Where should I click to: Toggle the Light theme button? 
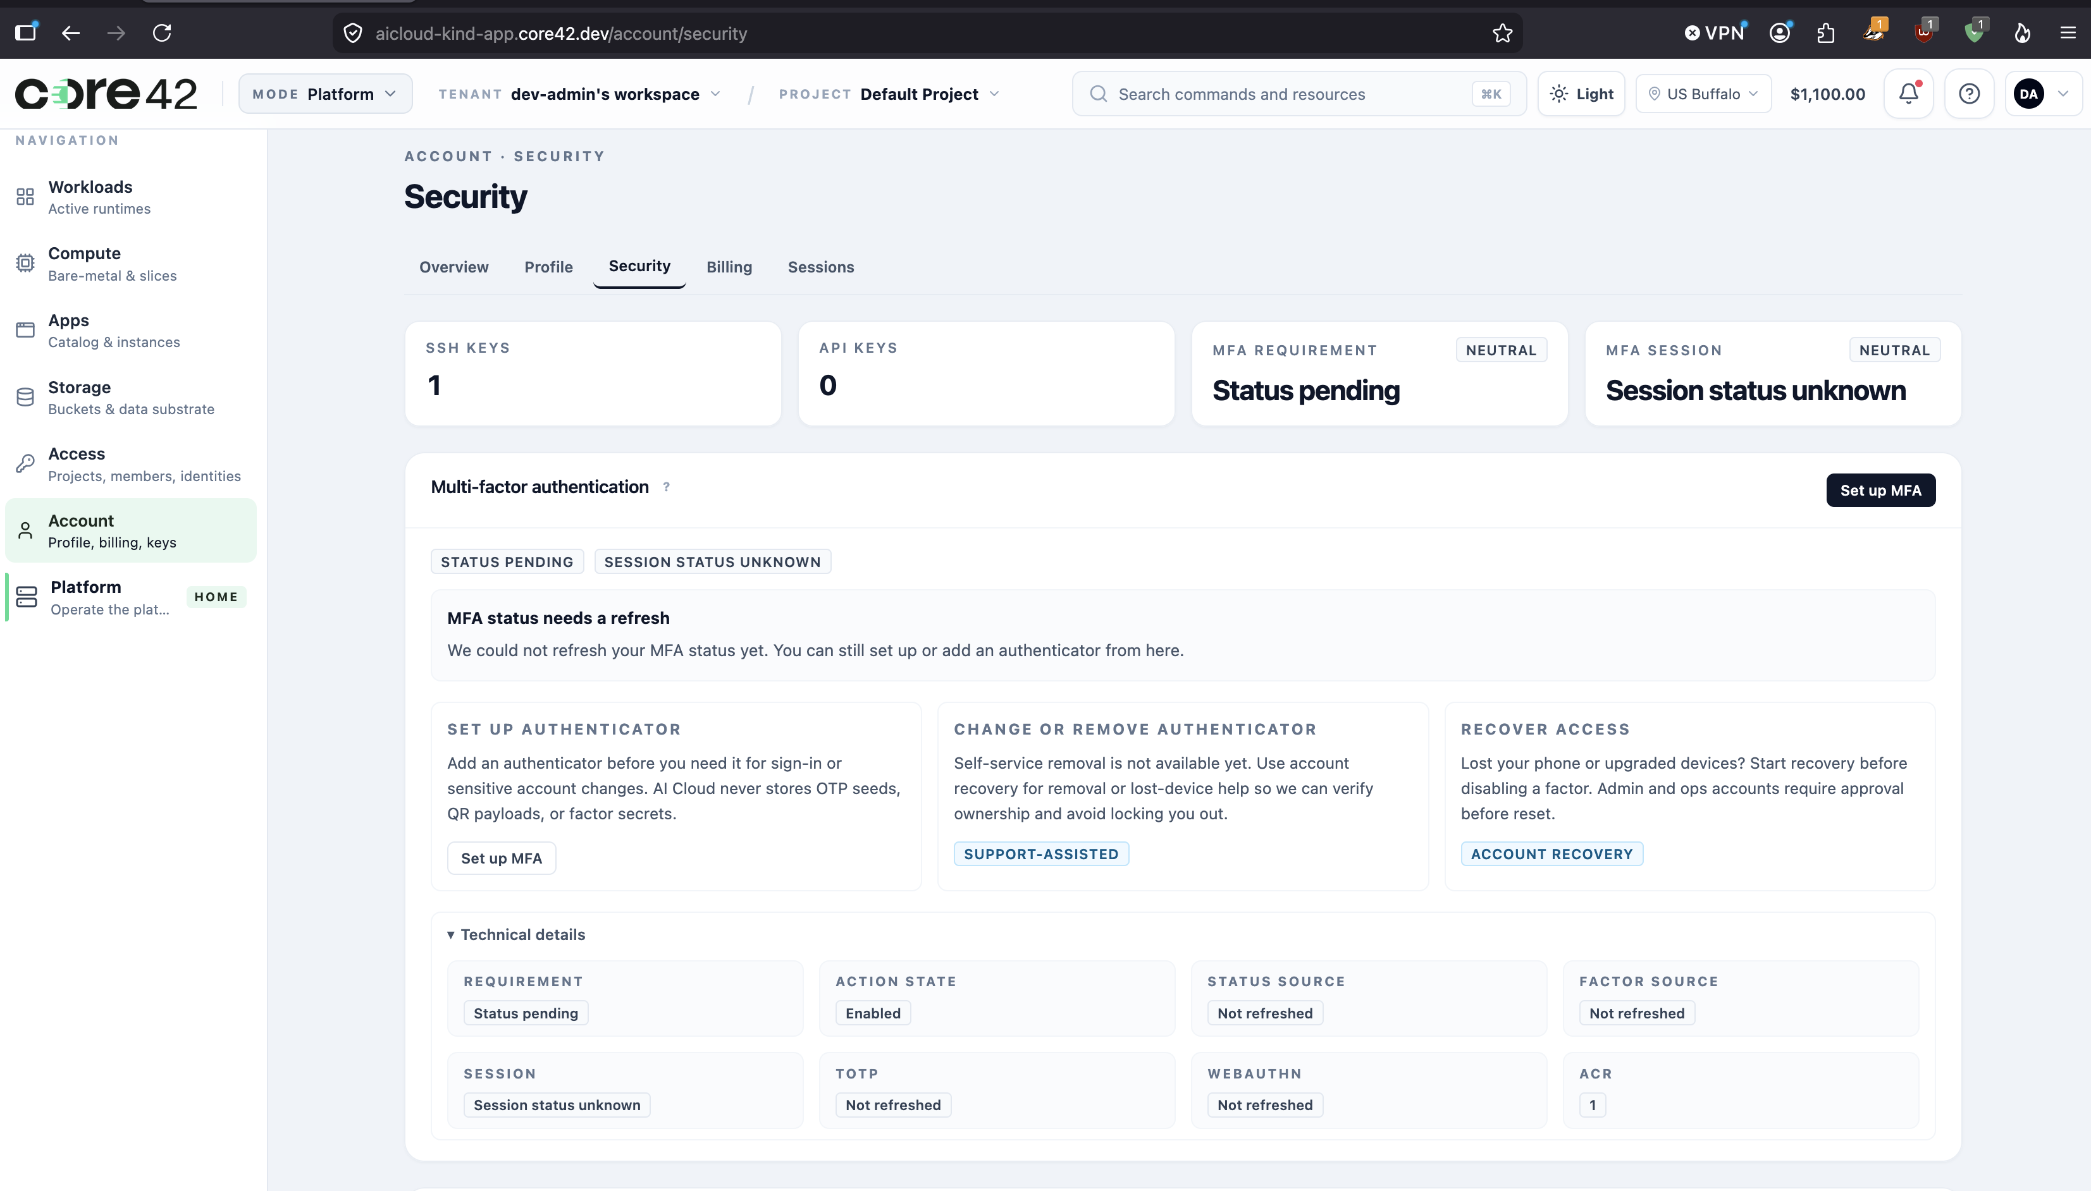1581,94
